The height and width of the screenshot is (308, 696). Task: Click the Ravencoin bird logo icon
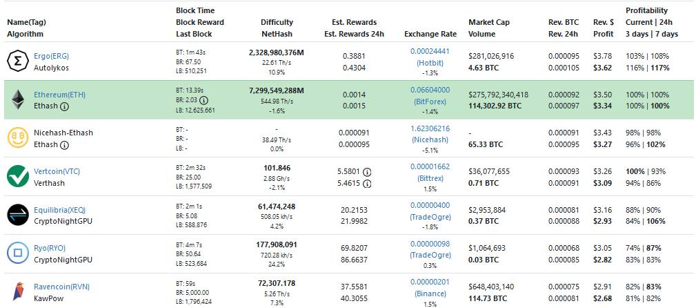click(17, 292)
